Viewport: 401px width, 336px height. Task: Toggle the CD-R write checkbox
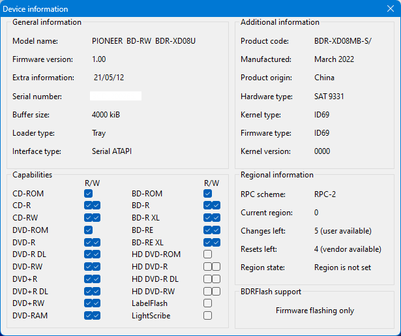tap(97, 206)
